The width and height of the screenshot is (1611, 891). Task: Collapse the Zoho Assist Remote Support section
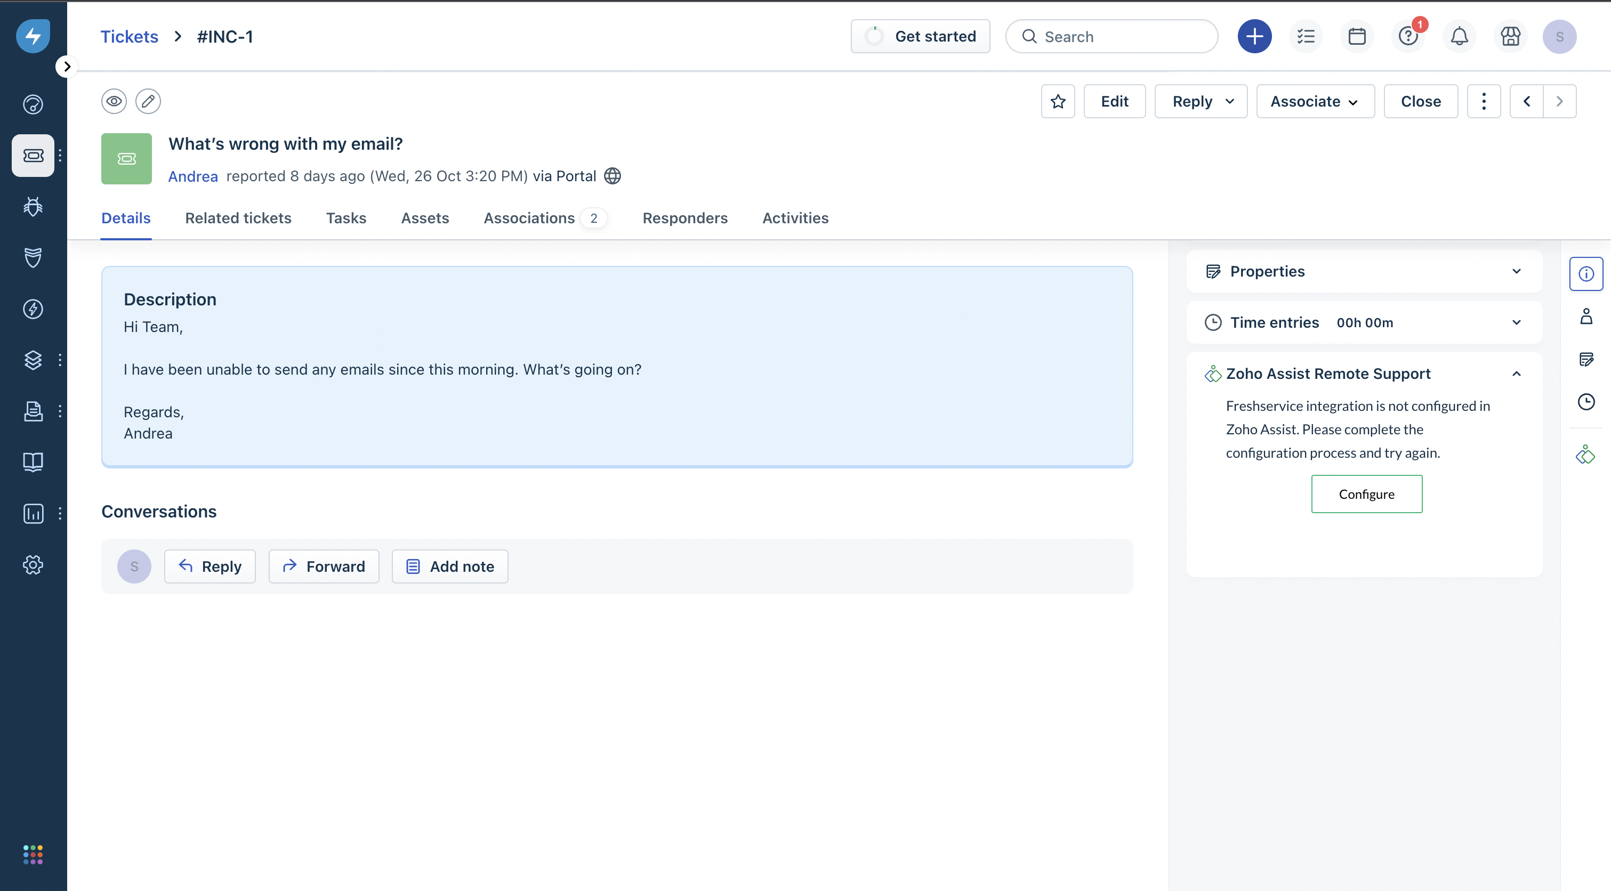[x=1516, y=374]
